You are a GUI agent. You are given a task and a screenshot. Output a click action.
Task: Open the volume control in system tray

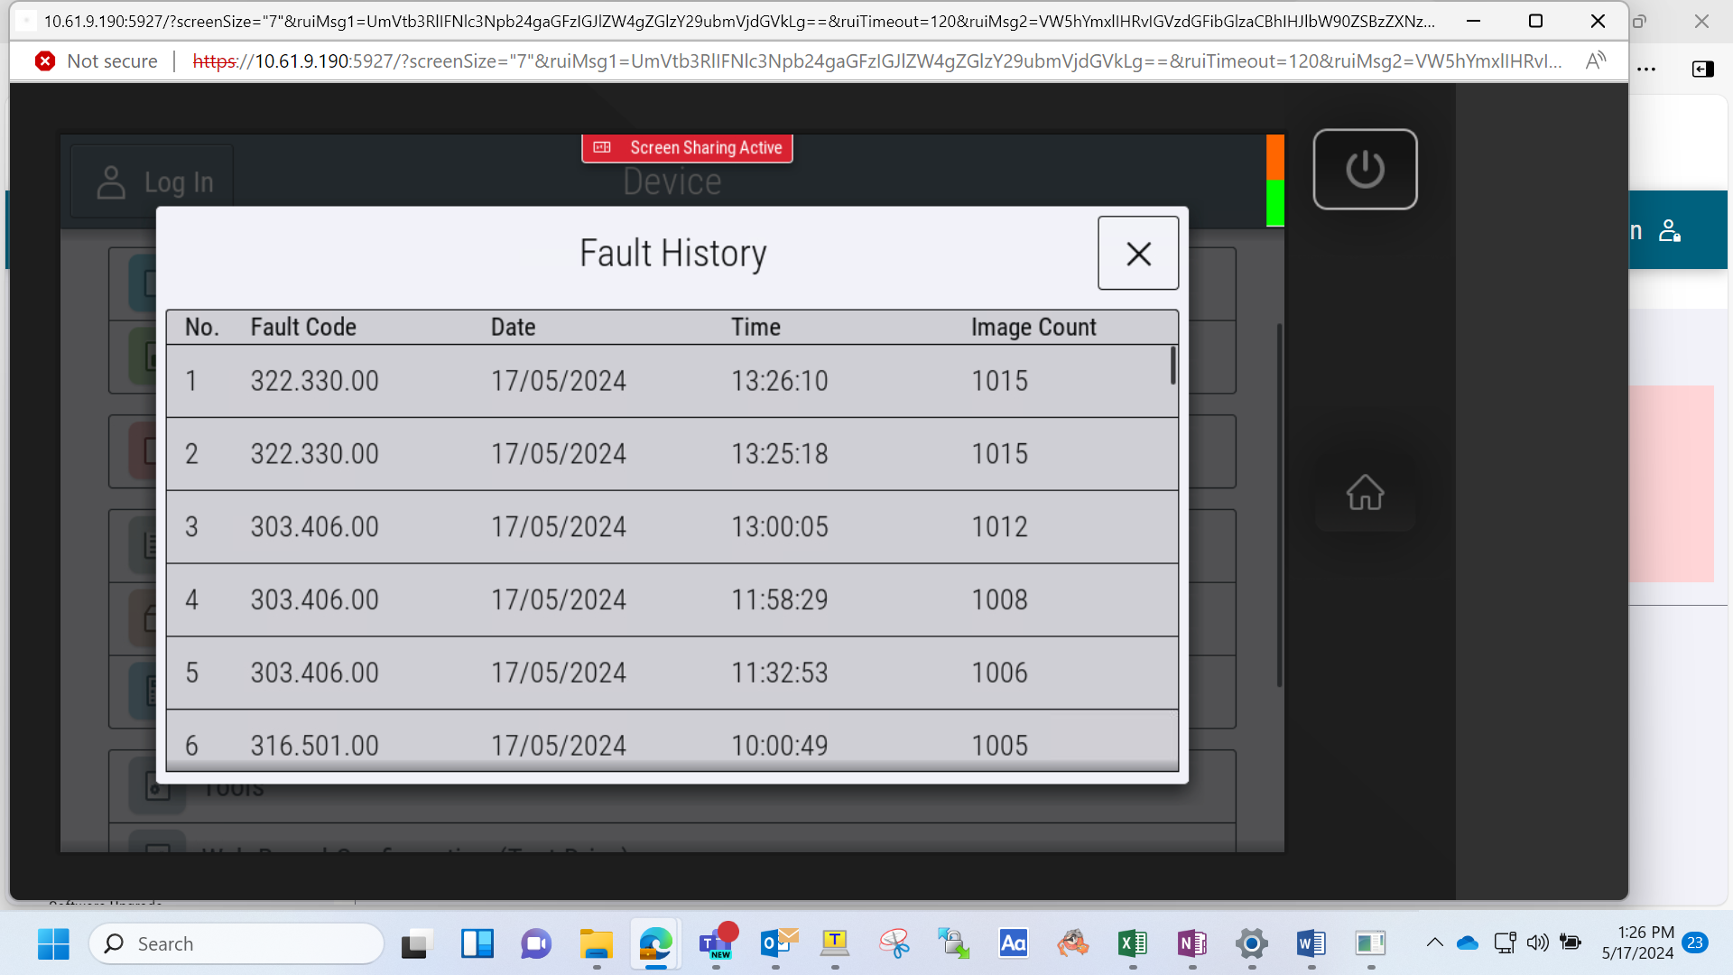[1537, 942]
